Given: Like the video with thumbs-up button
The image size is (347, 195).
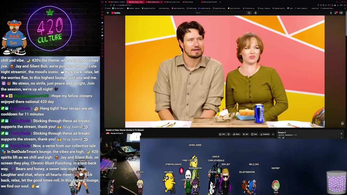Looking at the screenshot, I should (x=221, y=134).
